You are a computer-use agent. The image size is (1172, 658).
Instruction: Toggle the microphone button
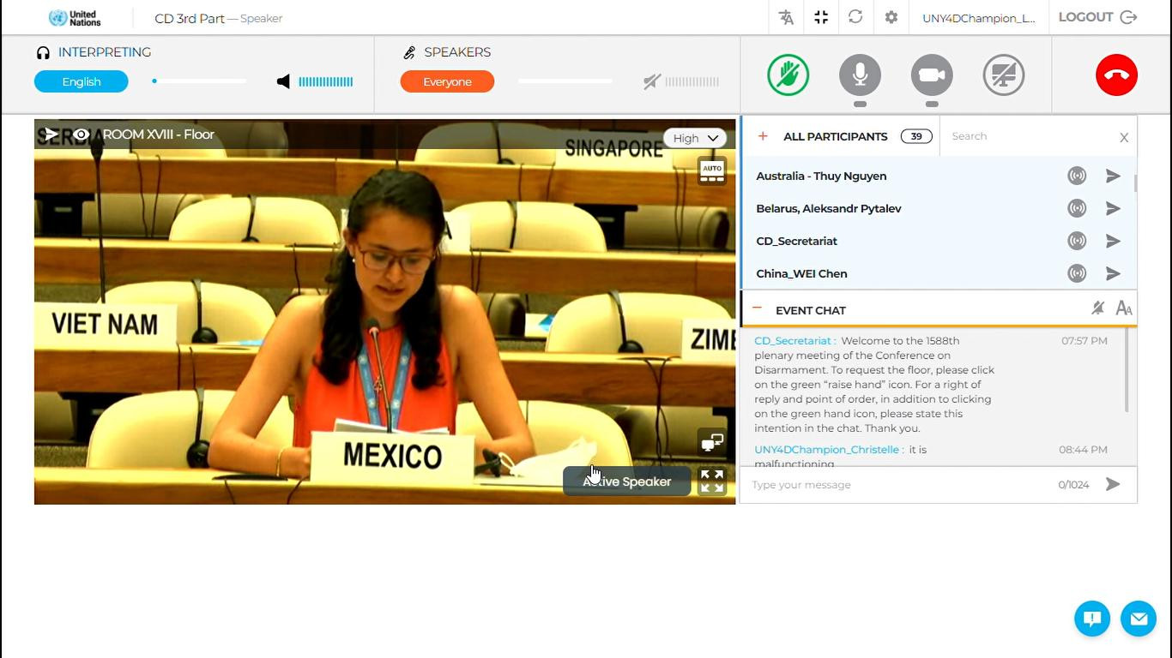point(860,75)
